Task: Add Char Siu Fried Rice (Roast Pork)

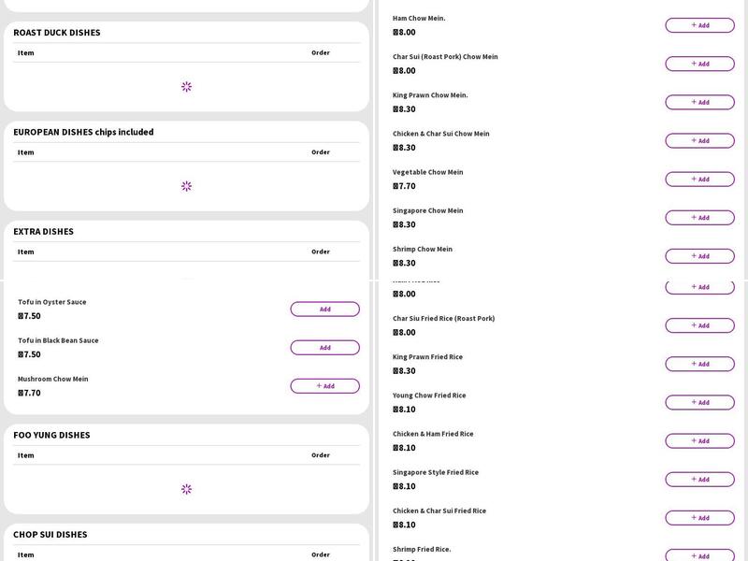Action: [x=699, y=325]
